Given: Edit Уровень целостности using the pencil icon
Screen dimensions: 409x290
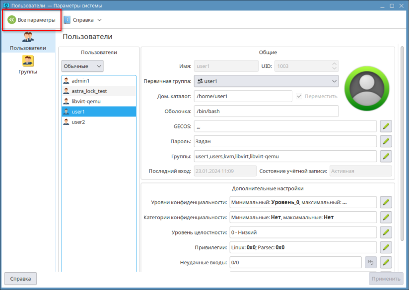Looking at the screenshot, I should pyautogui.click(x=386, y=232).
